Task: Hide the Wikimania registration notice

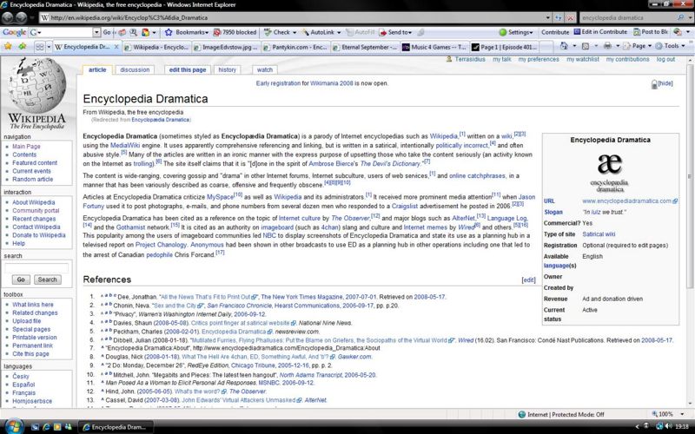Action: coord(665,83)
